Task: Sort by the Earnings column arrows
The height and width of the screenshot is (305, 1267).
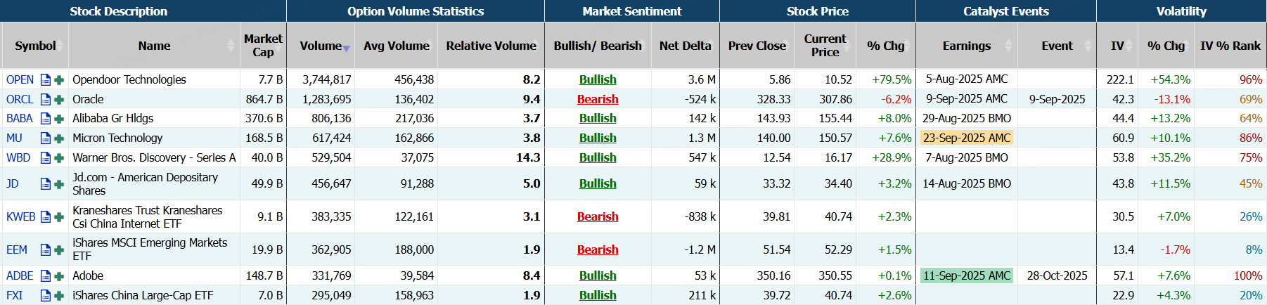Action: [x=1009, y=46]
